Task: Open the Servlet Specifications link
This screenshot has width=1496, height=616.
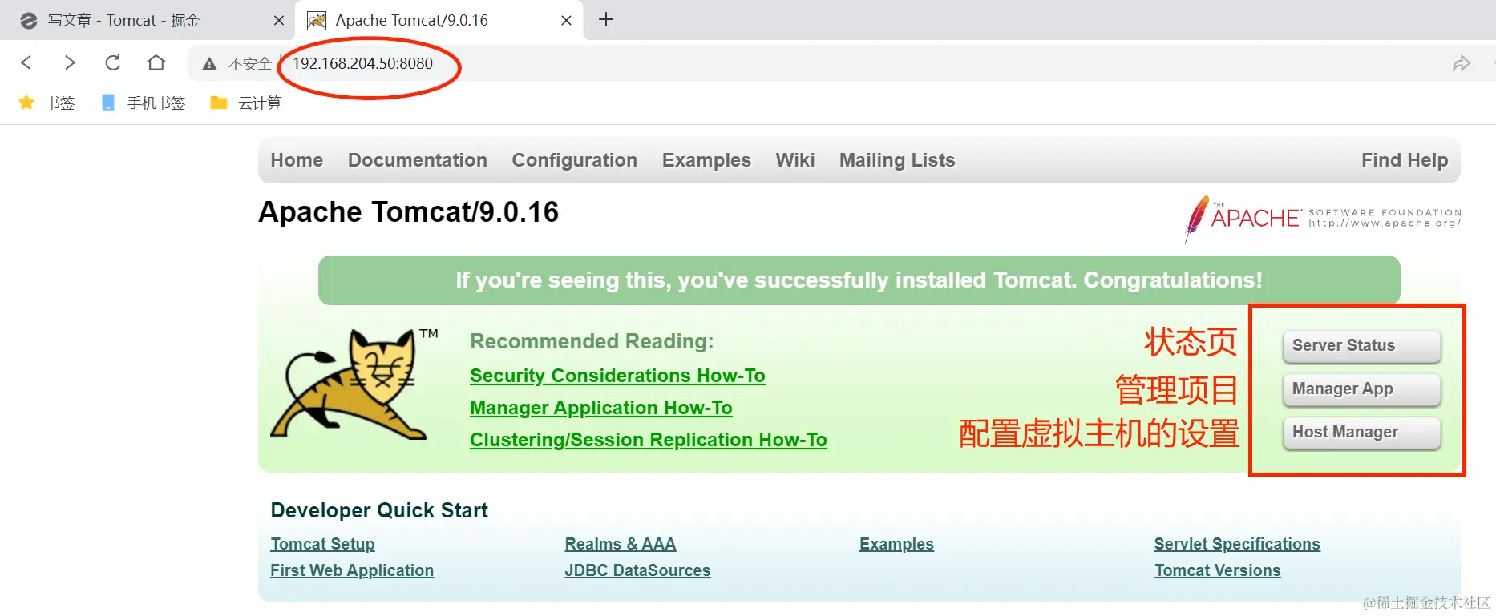Action: (x=1237, y=544)
